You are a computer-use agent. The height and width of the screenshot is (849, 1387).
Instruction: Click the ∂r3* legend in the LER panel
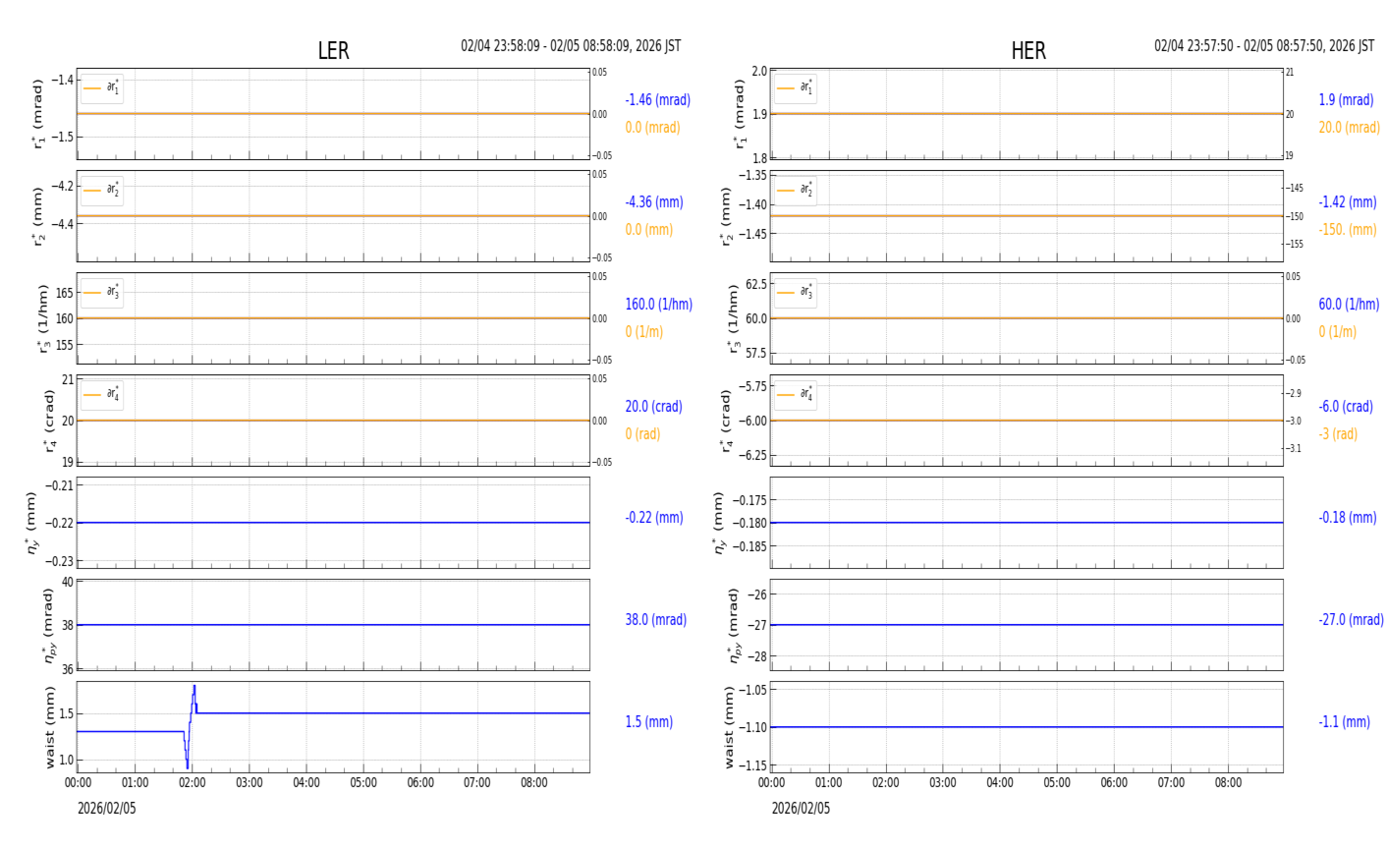click(102, 293)
